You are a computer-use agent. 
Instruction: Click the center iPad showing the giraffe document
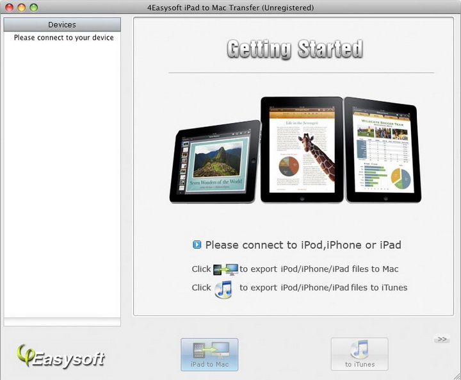[302, 149]
